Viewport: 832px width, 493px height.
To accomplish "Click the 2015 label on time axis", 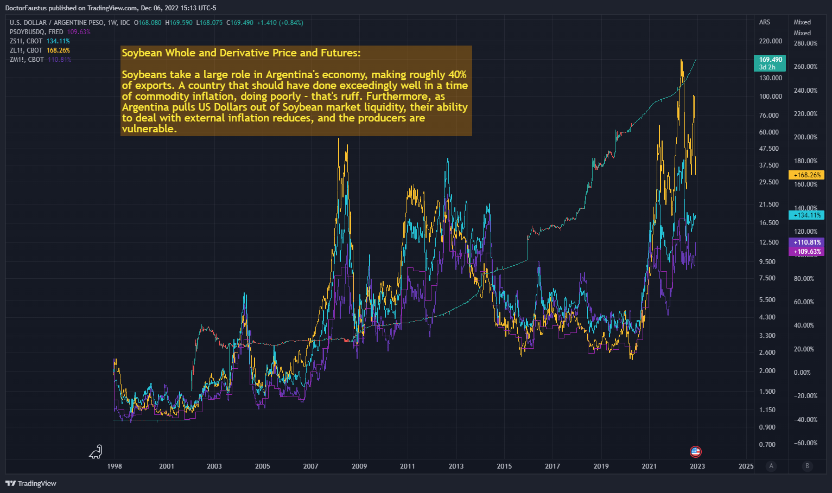I will coord(504,466).
